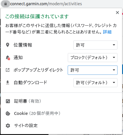Click the automatic download arrow icon
The width and height of the screenshot is (123, 135).
coord(8,83)
